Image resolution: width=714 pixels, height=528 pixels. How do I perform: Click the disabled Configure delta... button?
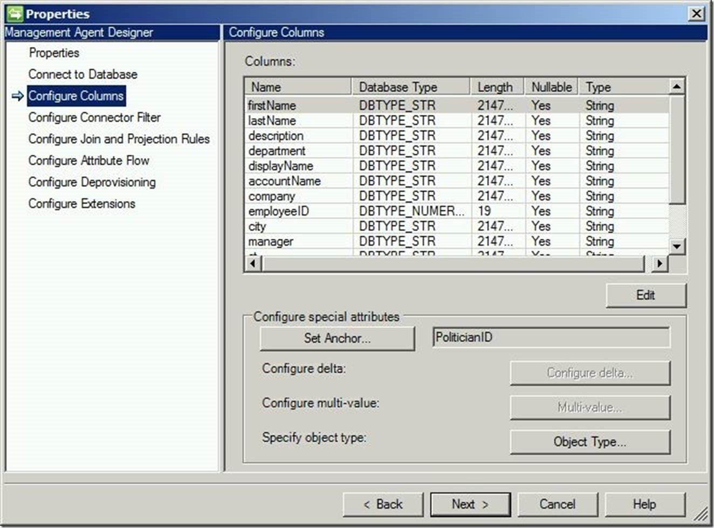point(590,373)
